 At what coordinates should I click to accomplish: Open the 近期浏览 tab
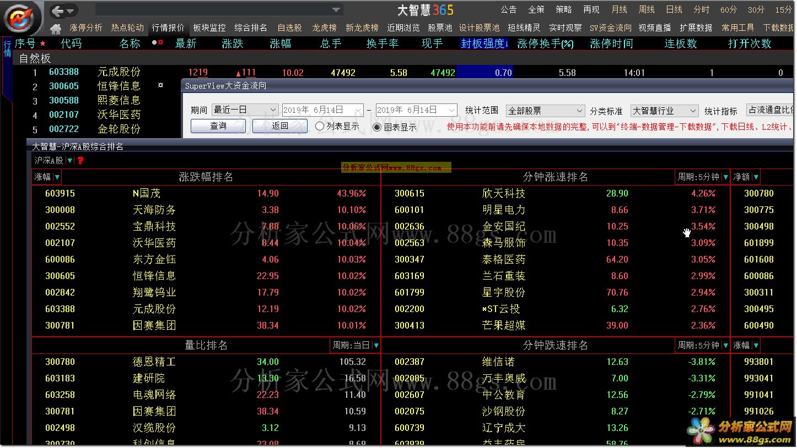tap(403, 28)
